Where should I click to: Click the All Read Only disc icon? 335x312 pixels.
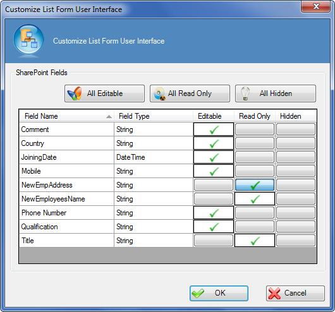click(x=159, y=93)
